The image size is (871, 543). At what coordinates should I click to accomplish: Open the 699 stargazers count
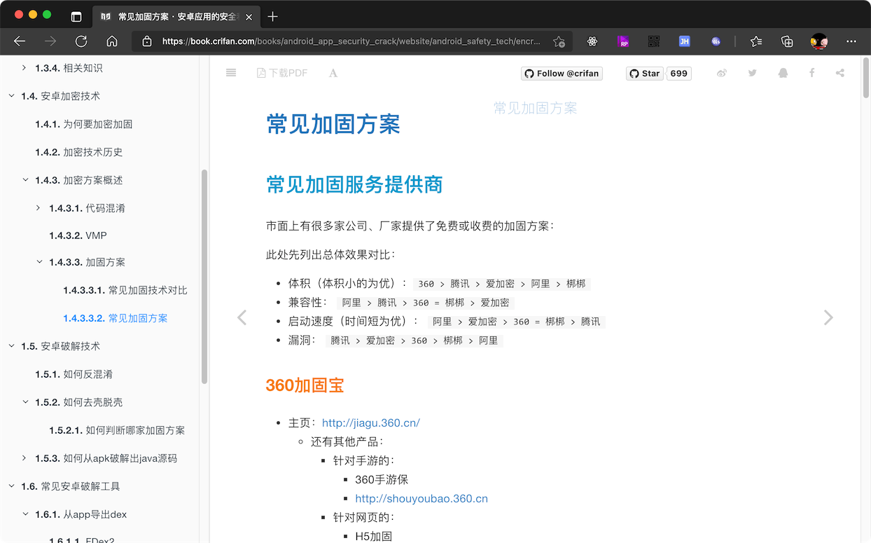[678, 74]
